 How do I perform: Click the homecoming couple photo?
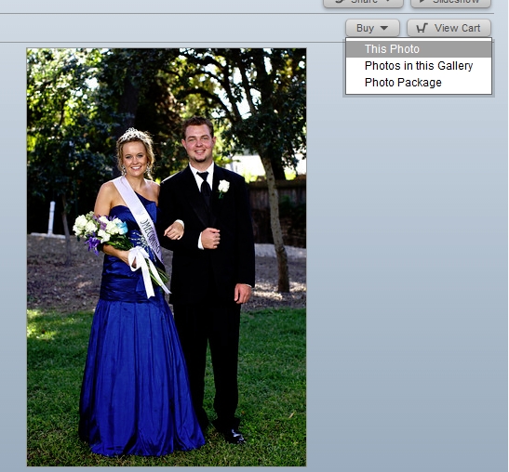[x=167, y=257]
